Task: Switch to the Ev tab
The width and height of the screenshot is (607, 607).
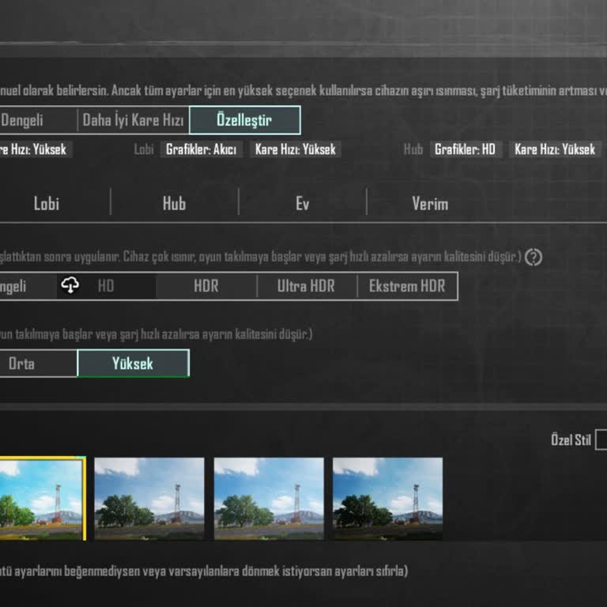Action: [303, 204]
